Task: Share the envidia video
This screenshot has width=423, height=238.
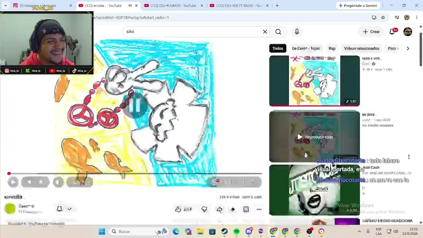Action: pyautogui.click(x=219, y=209)
